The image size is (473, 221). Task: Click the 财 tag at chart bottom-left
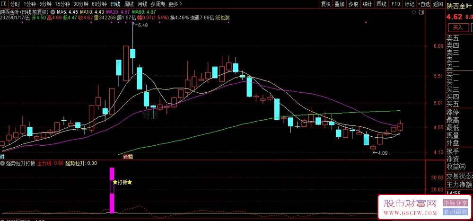pos(2,157)
